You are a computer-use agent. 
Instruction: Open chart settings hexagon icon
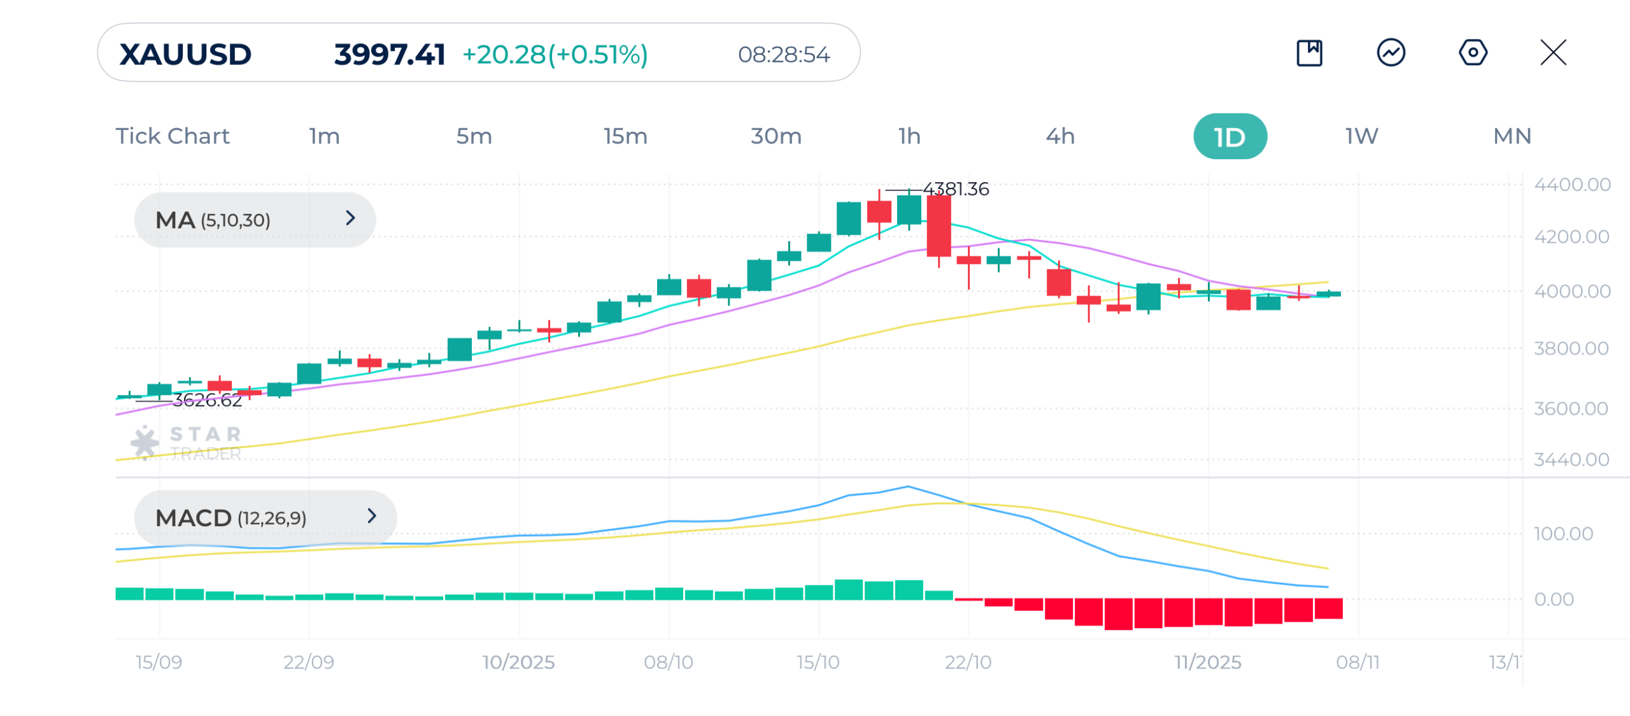(1473, 53)
